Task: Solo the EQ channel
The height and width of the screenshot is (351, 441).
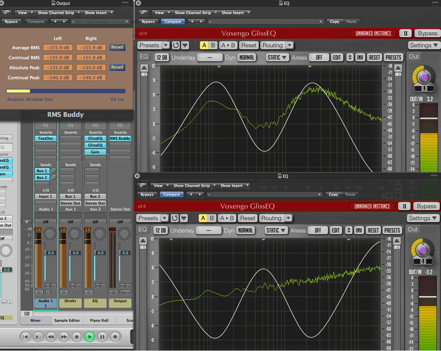Action: (103, 286)
